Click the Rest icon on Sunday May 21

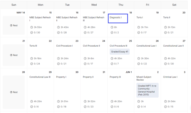coord(11,55)
